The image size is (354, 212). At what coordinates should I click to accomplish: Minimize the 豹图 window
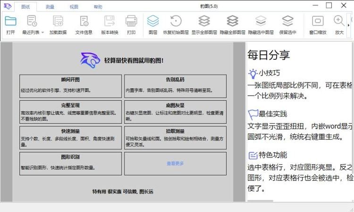coord(315,5)
